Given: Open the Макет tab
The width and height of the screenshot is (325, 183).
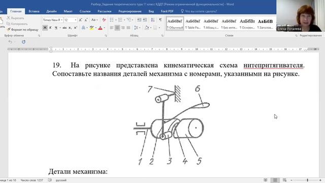Looking at the screenshot, I should [68, 11].
